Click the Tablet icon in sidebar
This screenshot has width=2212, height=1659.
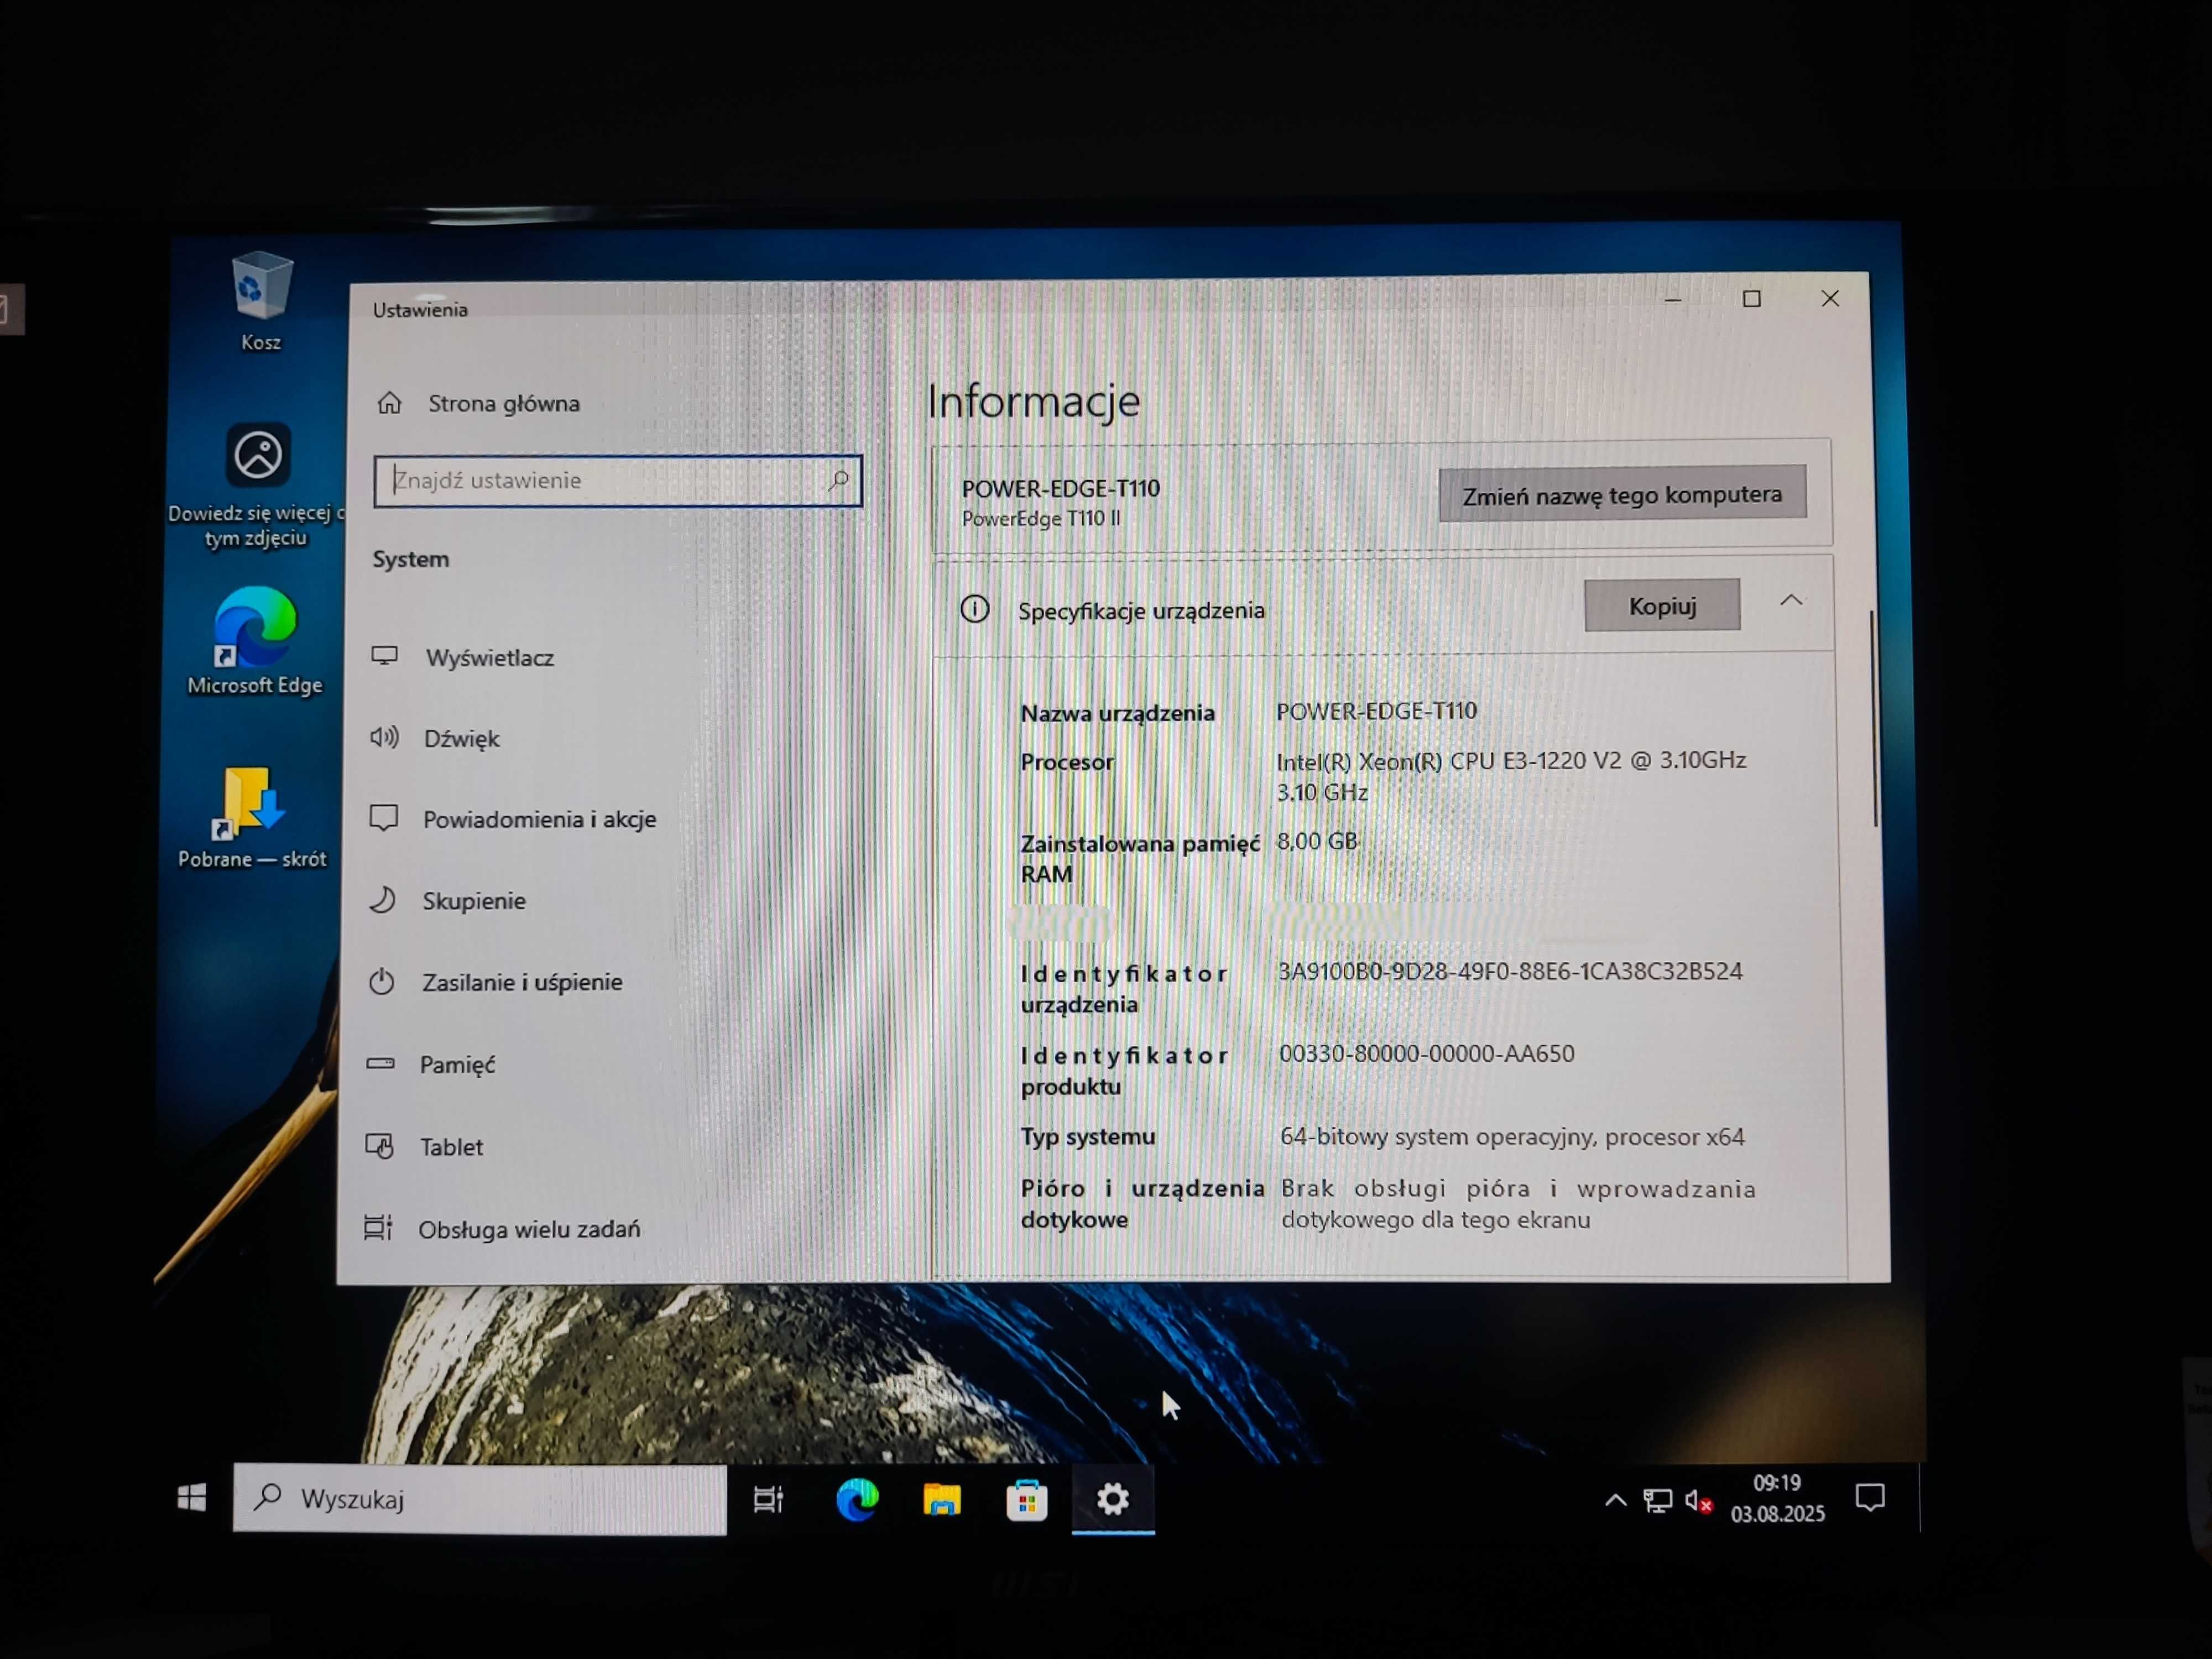coord(379,1145)
